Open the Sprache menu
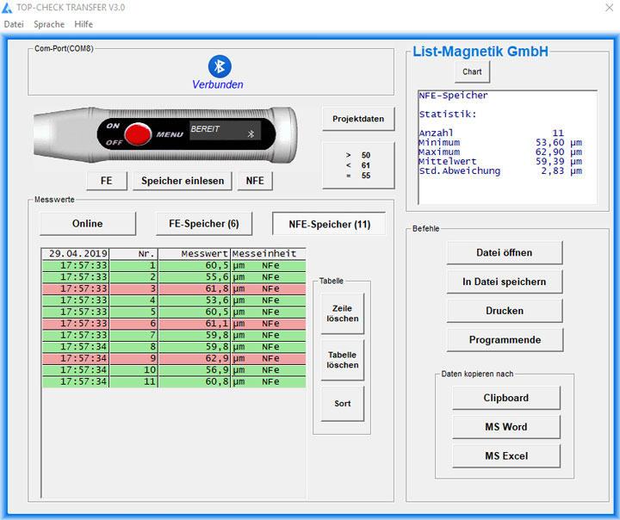 [49, 24]
